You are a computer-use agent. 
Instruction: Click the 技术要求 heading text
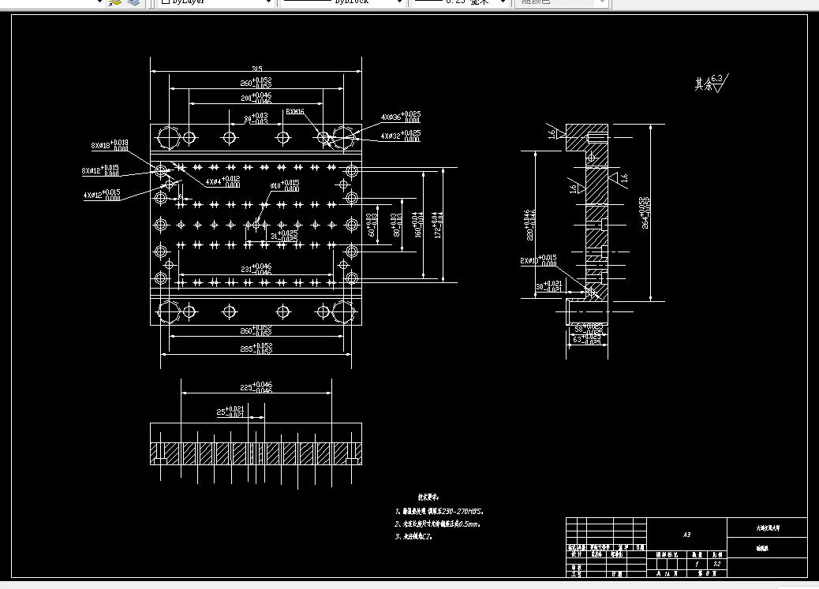coord(428,498)
